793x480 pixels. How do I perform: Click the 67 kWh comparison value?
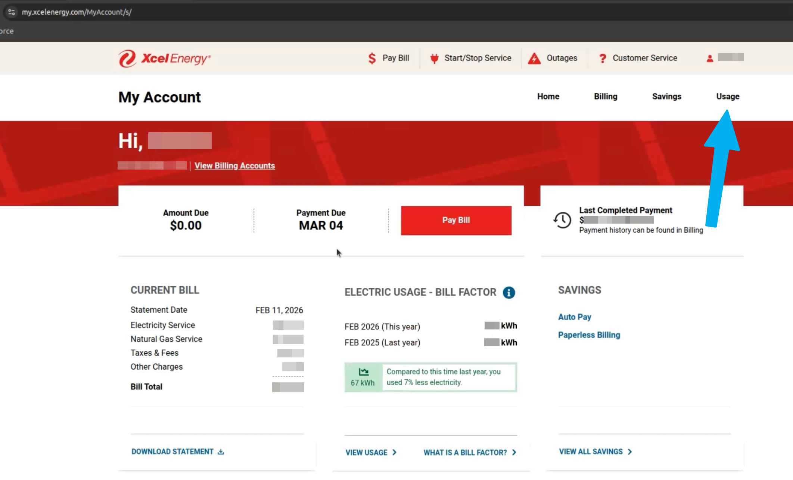pos(363,383)
